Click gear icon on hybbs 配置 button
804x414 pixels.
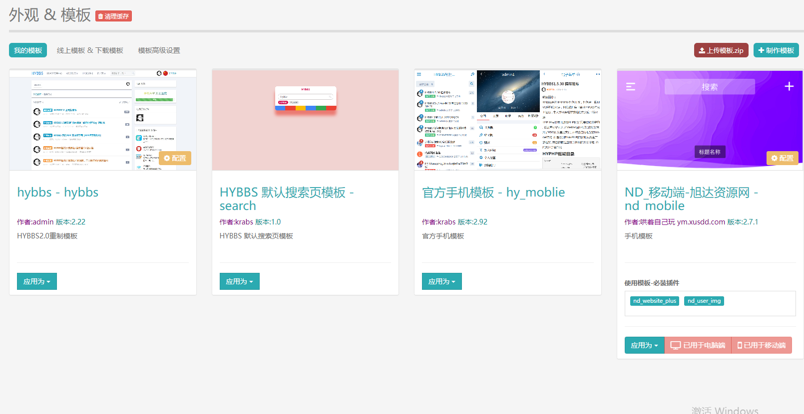tap(167, 158)
